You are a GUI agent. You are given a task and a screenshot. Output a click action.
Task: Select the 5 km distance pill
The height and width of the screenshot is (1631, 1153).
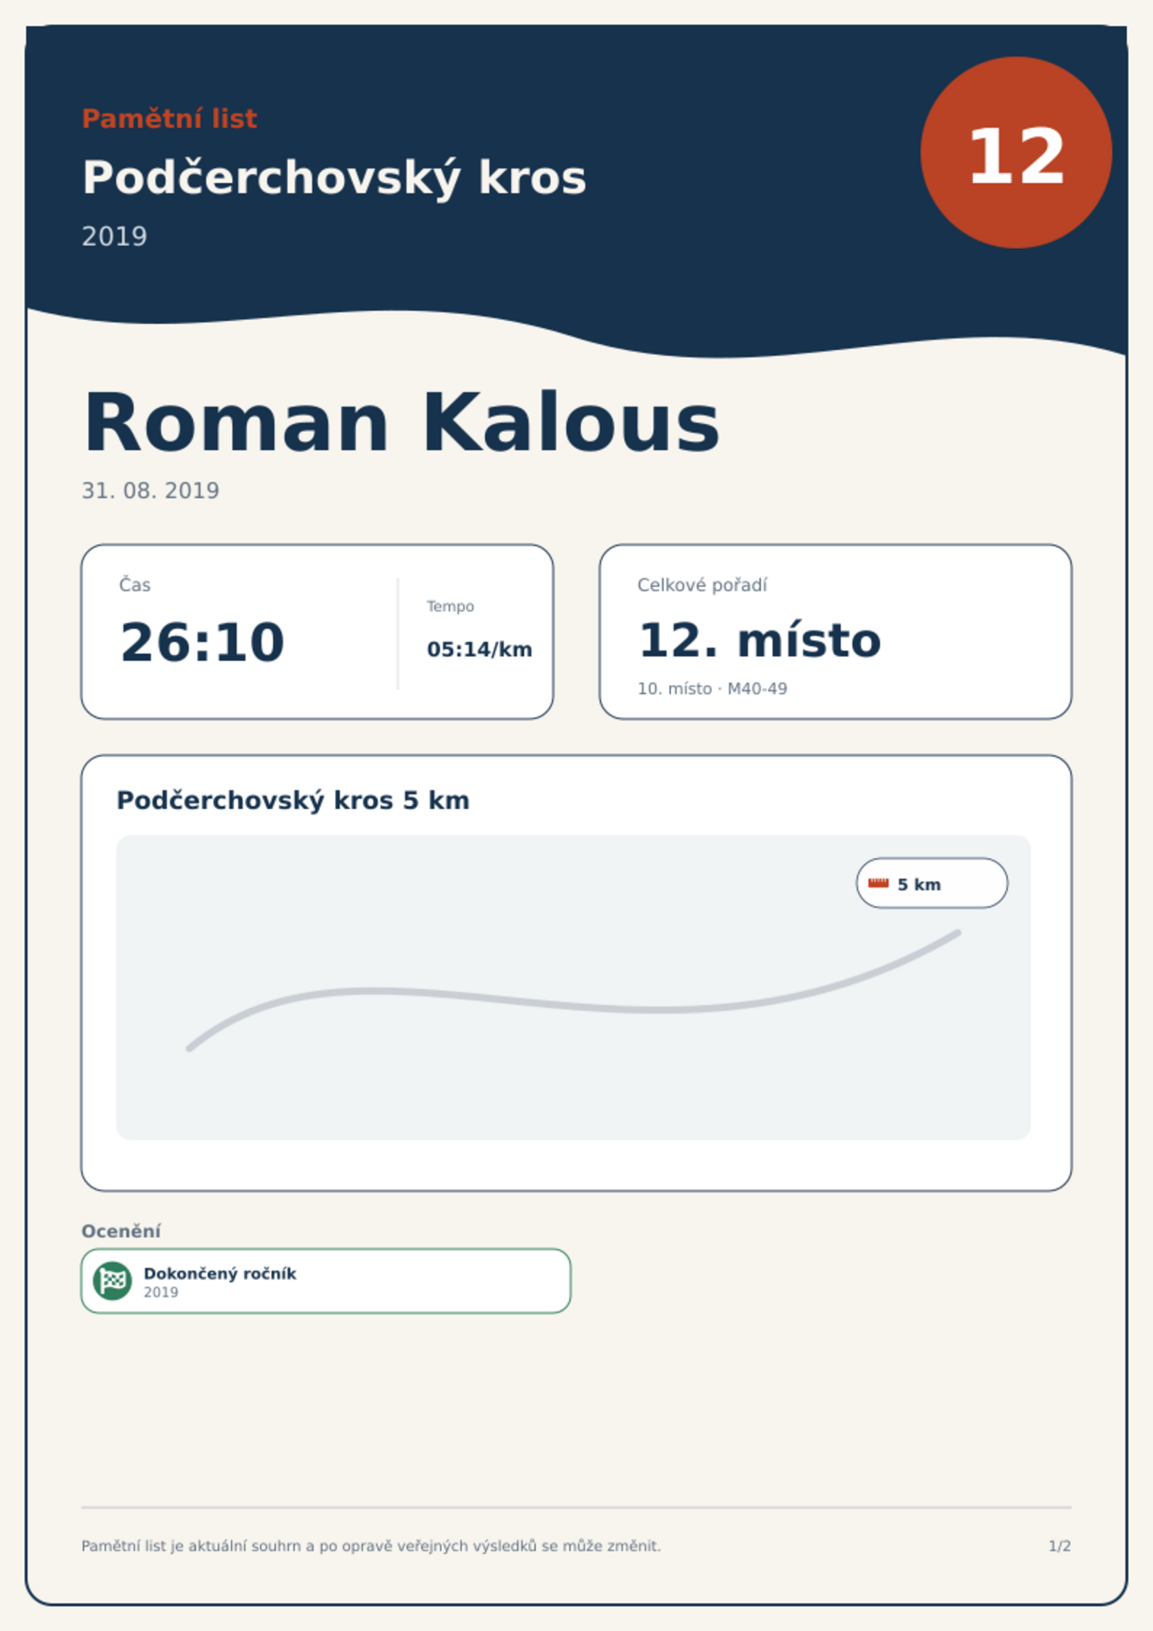click(x=932, y=883)
